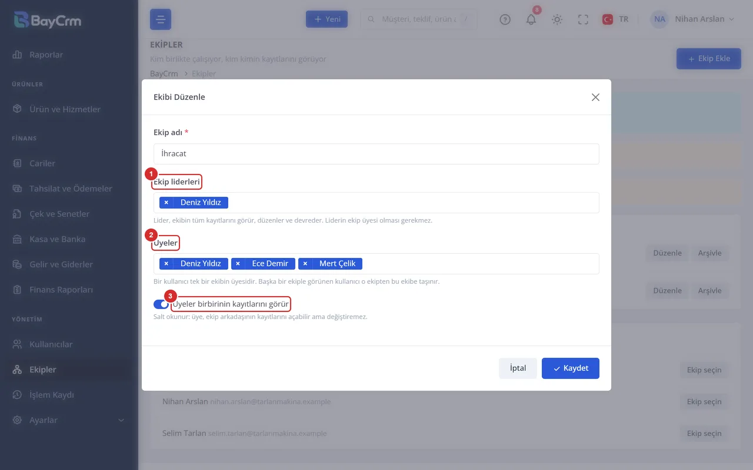The height and width of the screenshot is (470, 753).
Task: Open Çek ve Senetler
Action: click(69, 214)
